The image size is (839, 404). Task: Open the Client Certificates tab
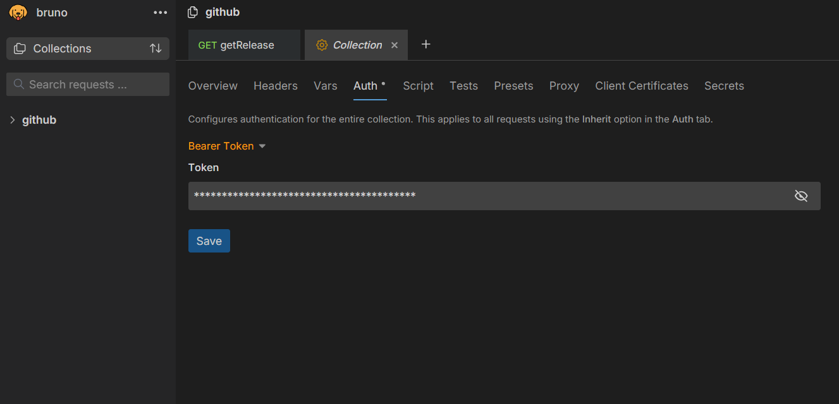642,86
